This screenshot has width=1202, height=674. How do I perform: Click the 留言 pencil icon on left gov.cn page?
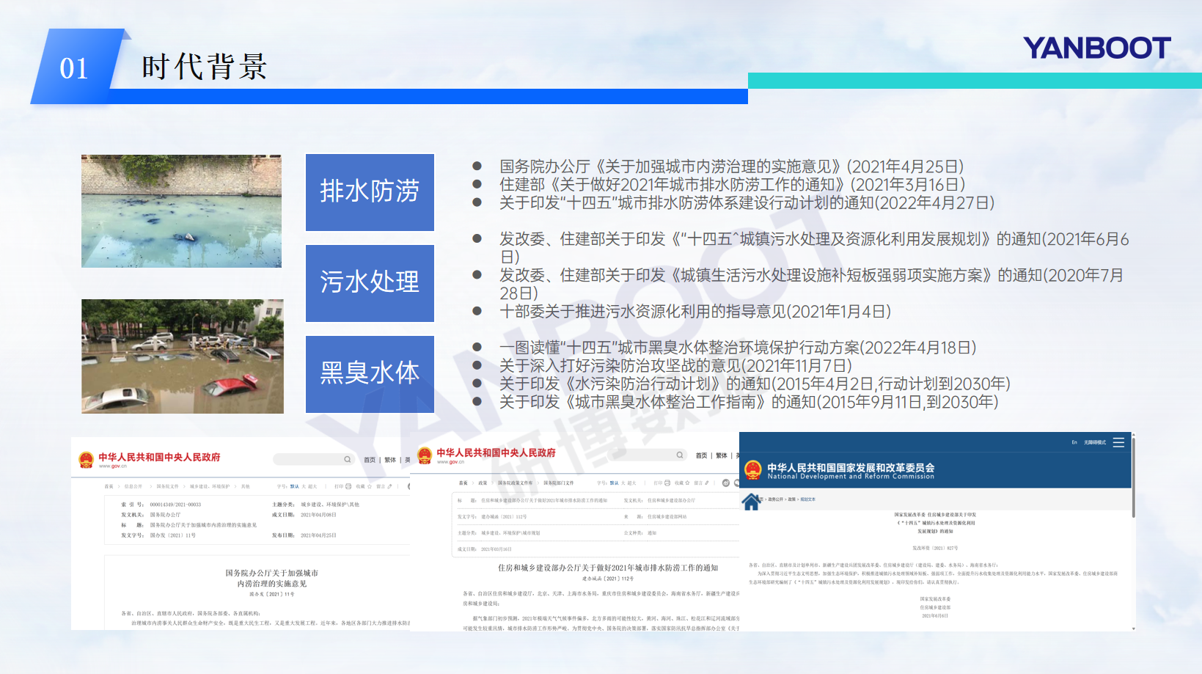click(389, 486)
